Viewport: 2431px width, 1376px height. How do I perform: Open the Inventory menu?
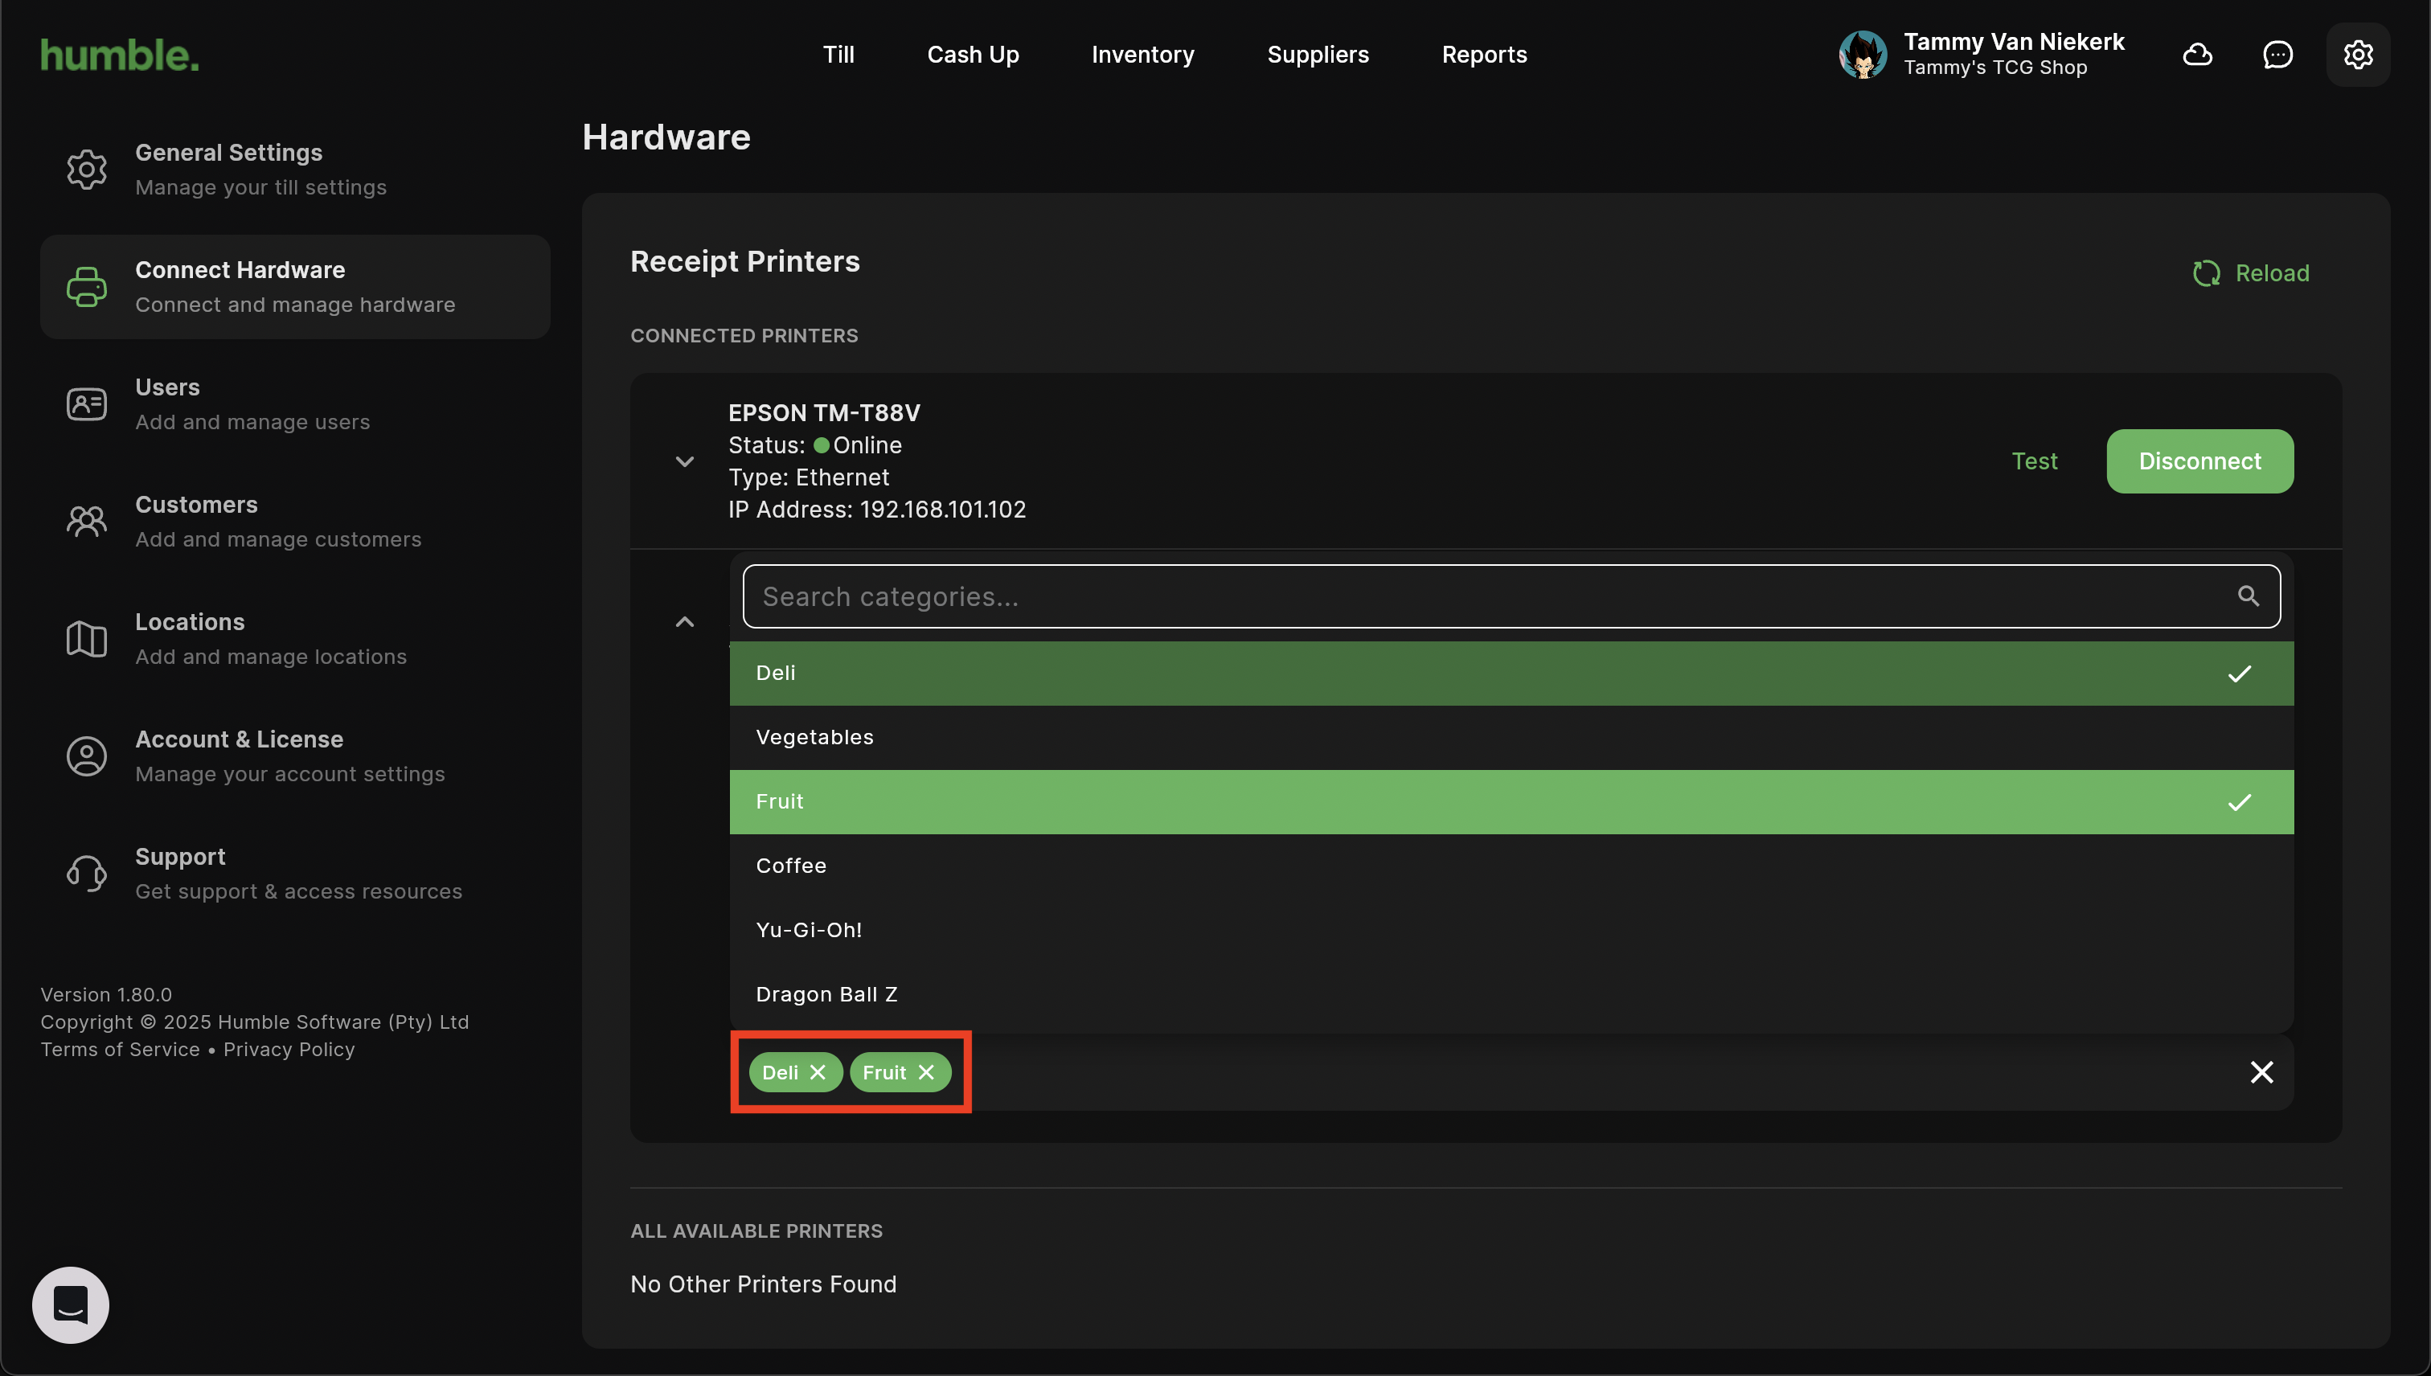click(1142, 55)
